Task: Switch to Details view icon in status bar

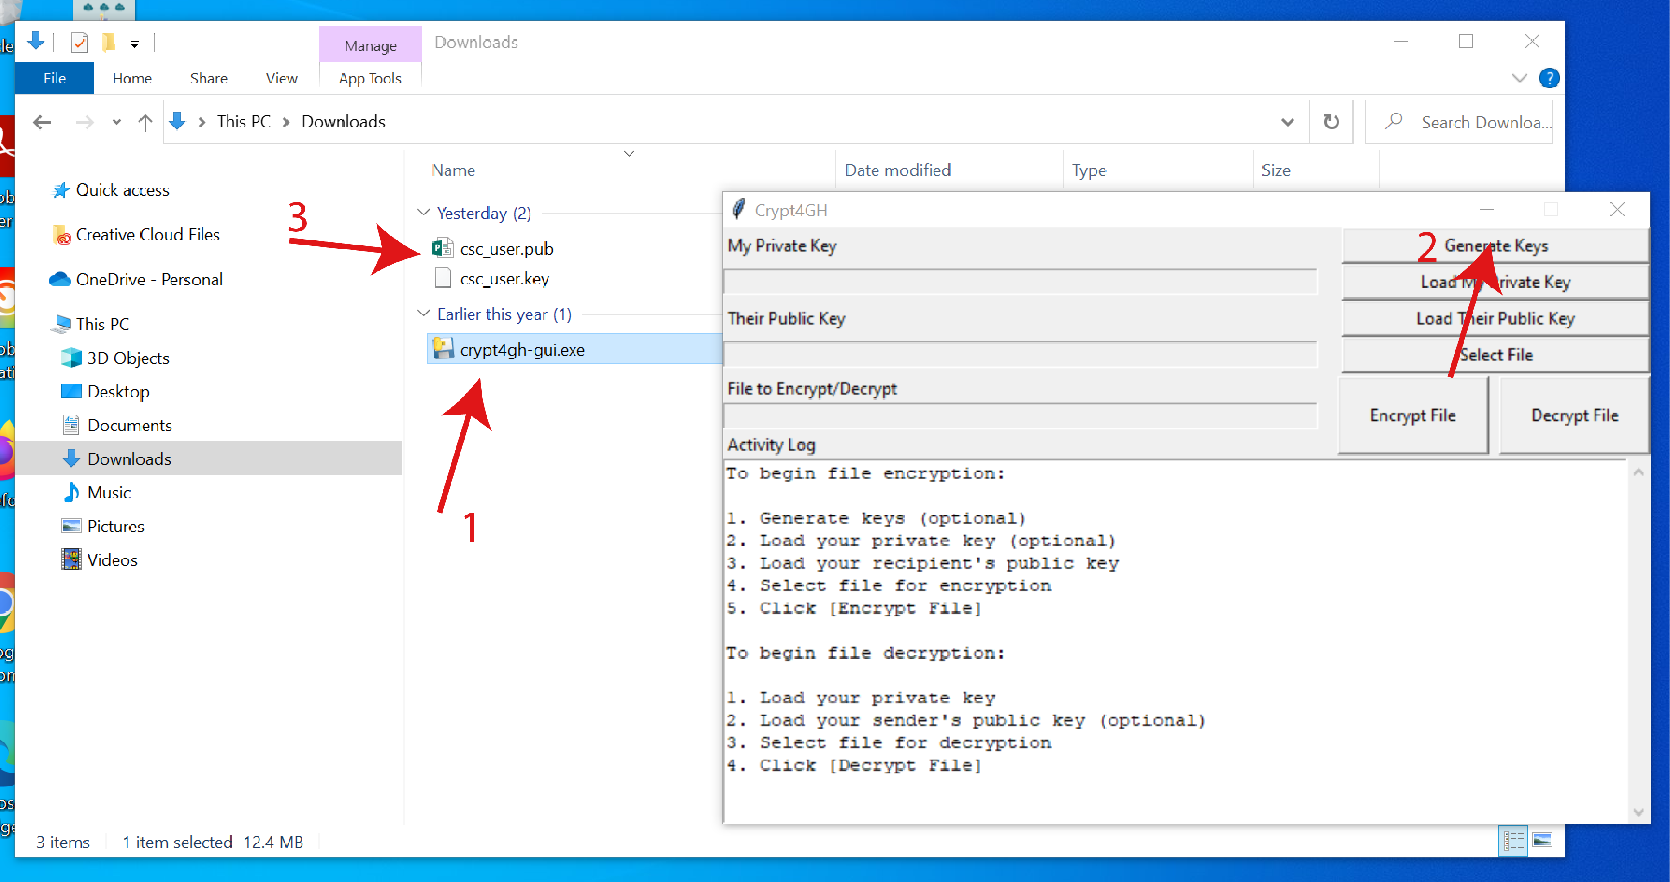Action: click(x=1513, y=841)
